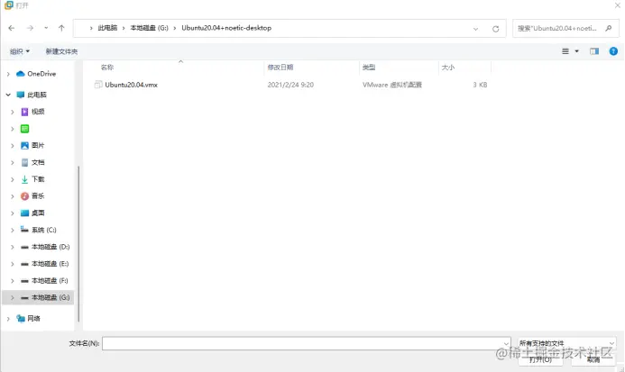Select 本地磁盘 (F:) drive
625x372 pixels.
50,281
